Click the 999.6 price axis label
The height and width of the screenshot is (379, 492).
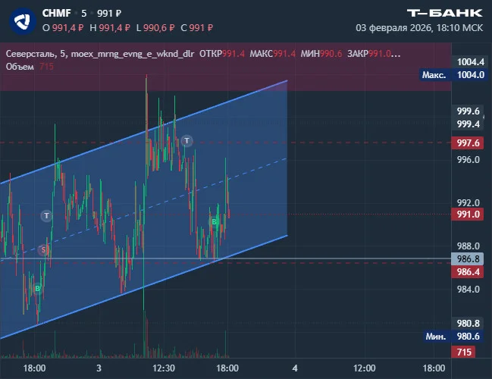click(x=468, y=111)
